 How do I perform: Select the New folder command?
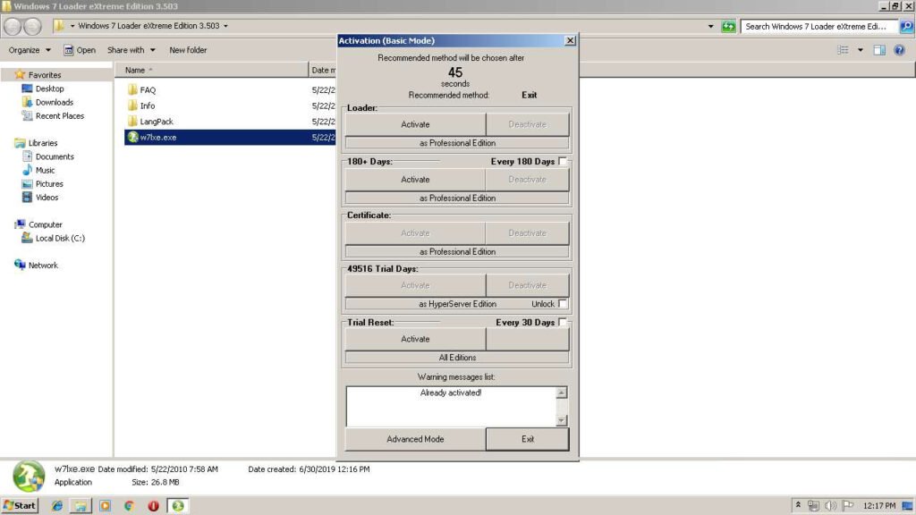[x=188, y=50]
